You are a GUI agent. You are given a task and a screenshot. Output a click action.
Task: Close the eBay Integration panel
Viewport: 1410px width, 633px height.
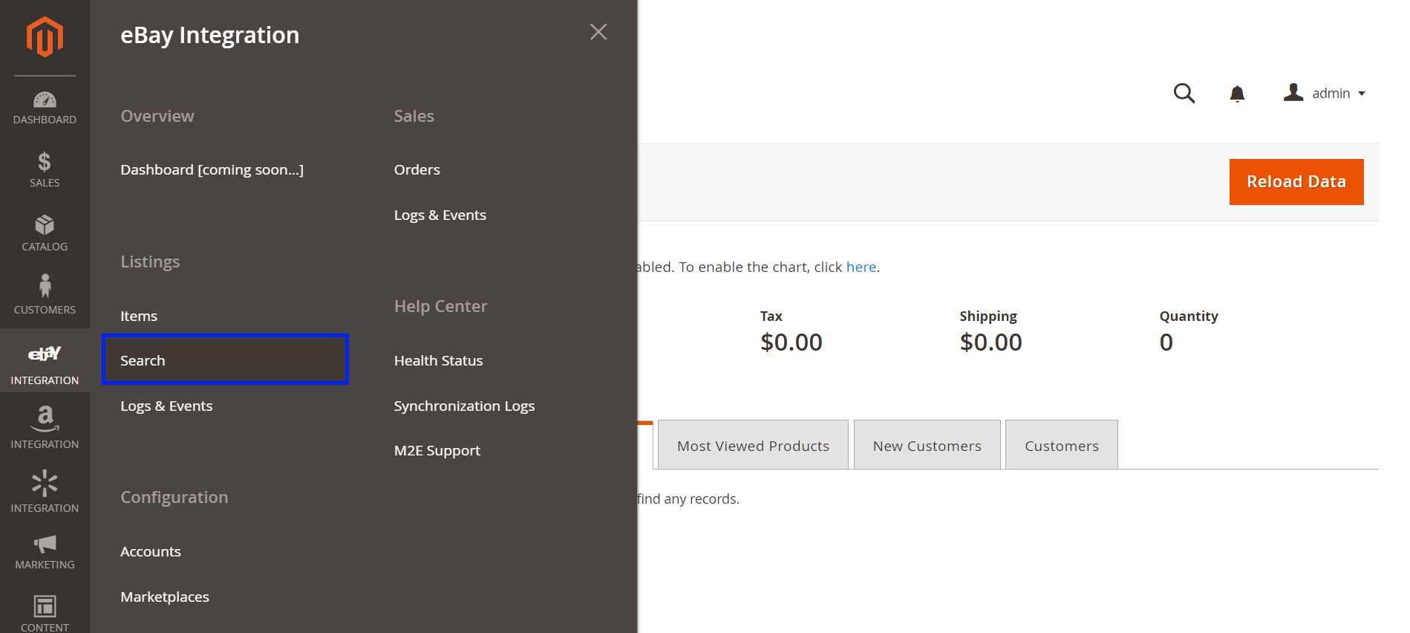click(598, 32)
